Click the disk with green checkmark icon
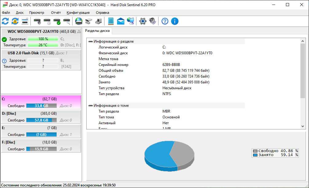Viewport: 309px width, 188px height. coord(57,21)
